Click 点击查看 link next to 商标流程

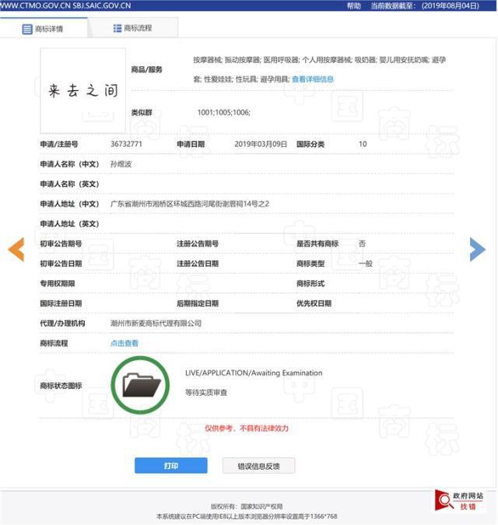click(124, 343)
